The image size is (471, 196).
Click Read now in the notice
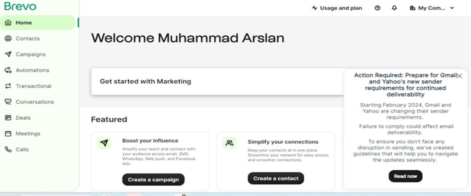click(405, 176)
